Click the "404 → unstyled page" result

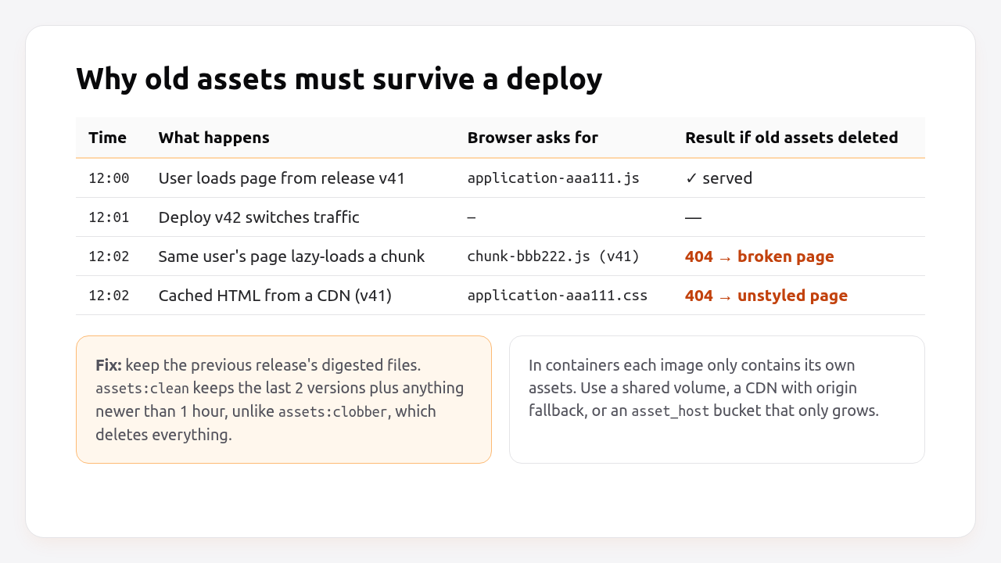click(x=766, y=296)
